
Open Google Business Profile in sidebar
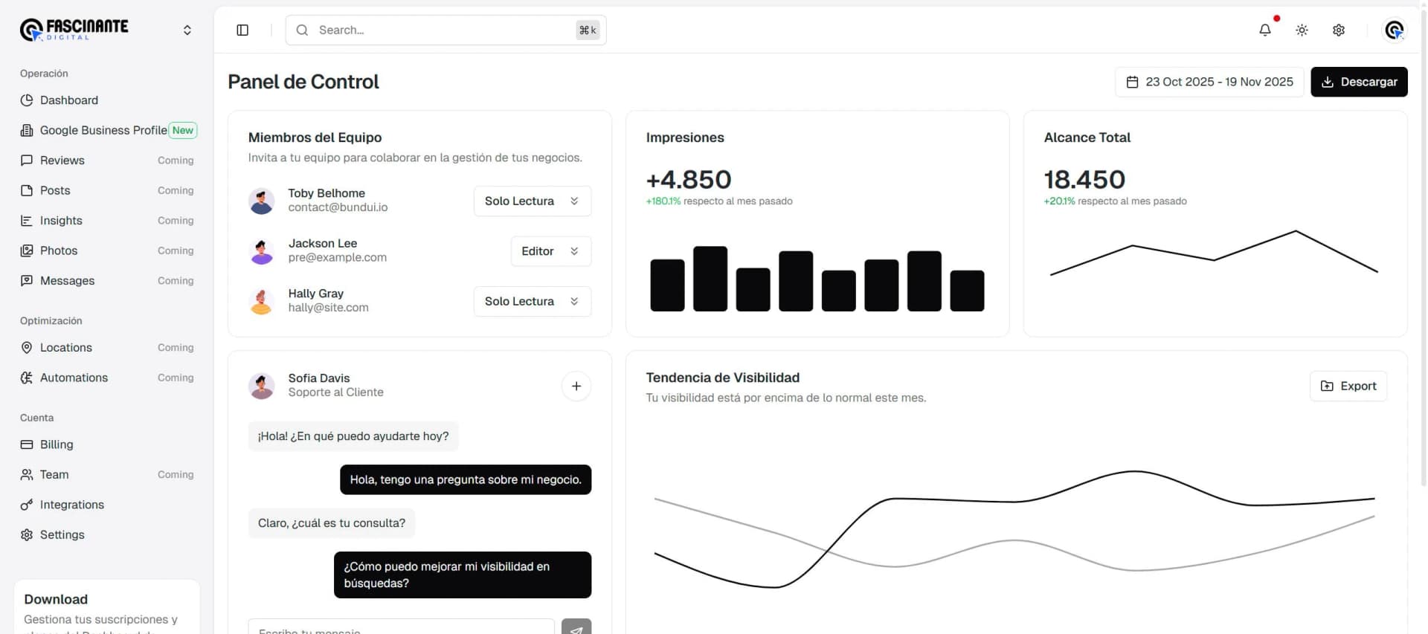tap(103, 130)
